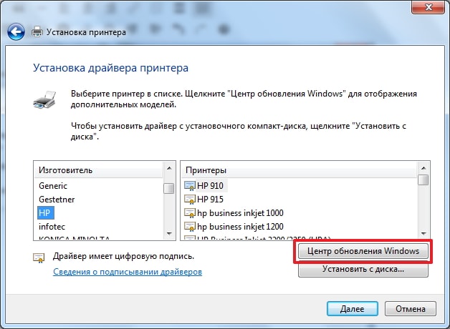Click the Далее button
Screen dimensions: 450x329
pos(352,309)
